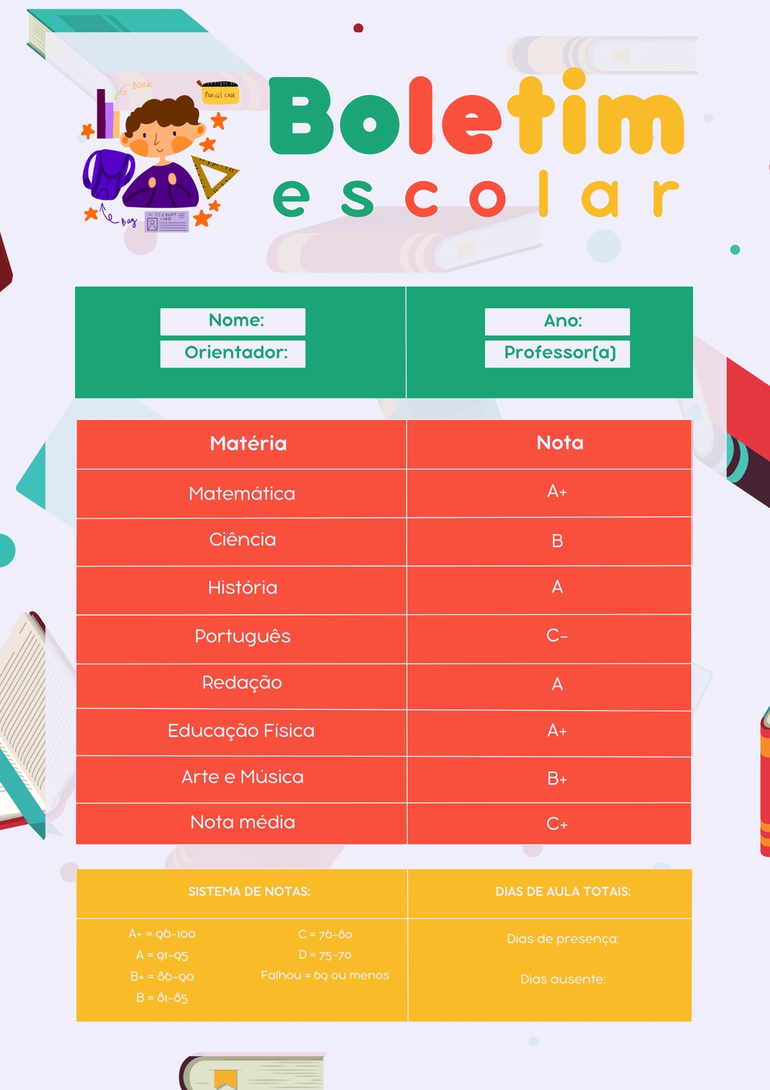770x1090 pixels.
Task: Click the Matéria column header
Action: [x=248, y=443]
